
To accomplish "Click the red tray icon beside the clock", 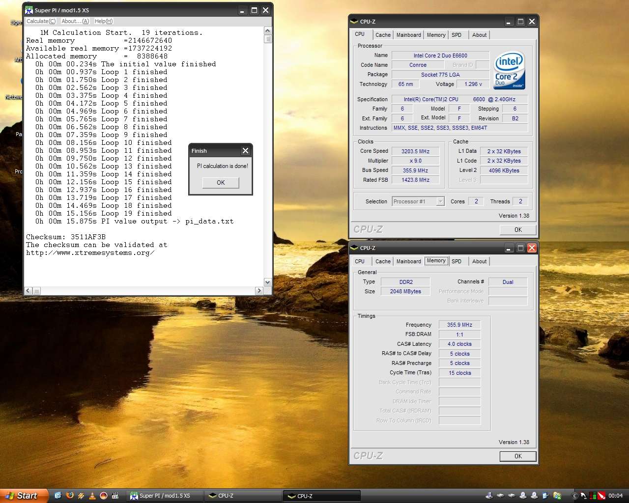I will click(x=601, y=496).
